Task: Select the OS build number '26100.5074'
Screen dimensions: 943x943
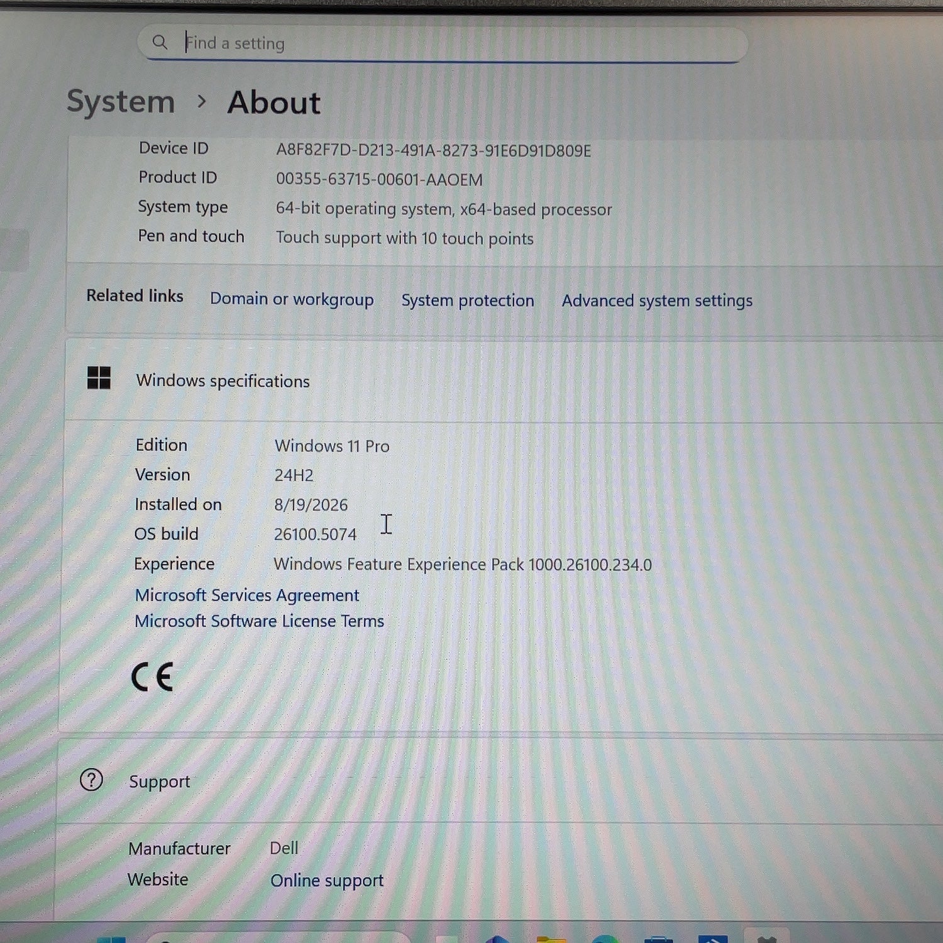Action: (x=315, y=534)
